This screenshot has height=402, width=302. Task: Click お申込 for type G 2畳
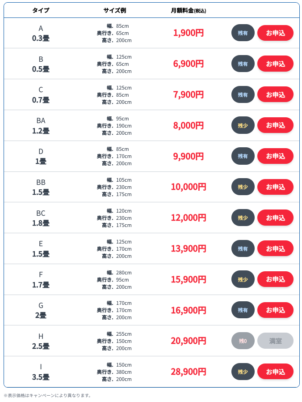coord(275,310)
